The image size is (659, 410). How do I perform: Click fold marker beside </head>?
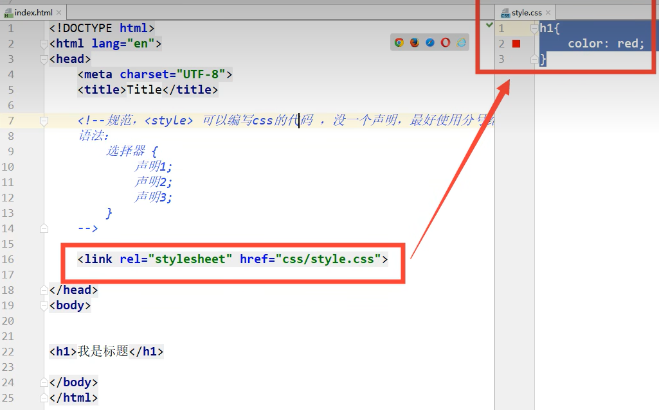click(x=44, y=290)
